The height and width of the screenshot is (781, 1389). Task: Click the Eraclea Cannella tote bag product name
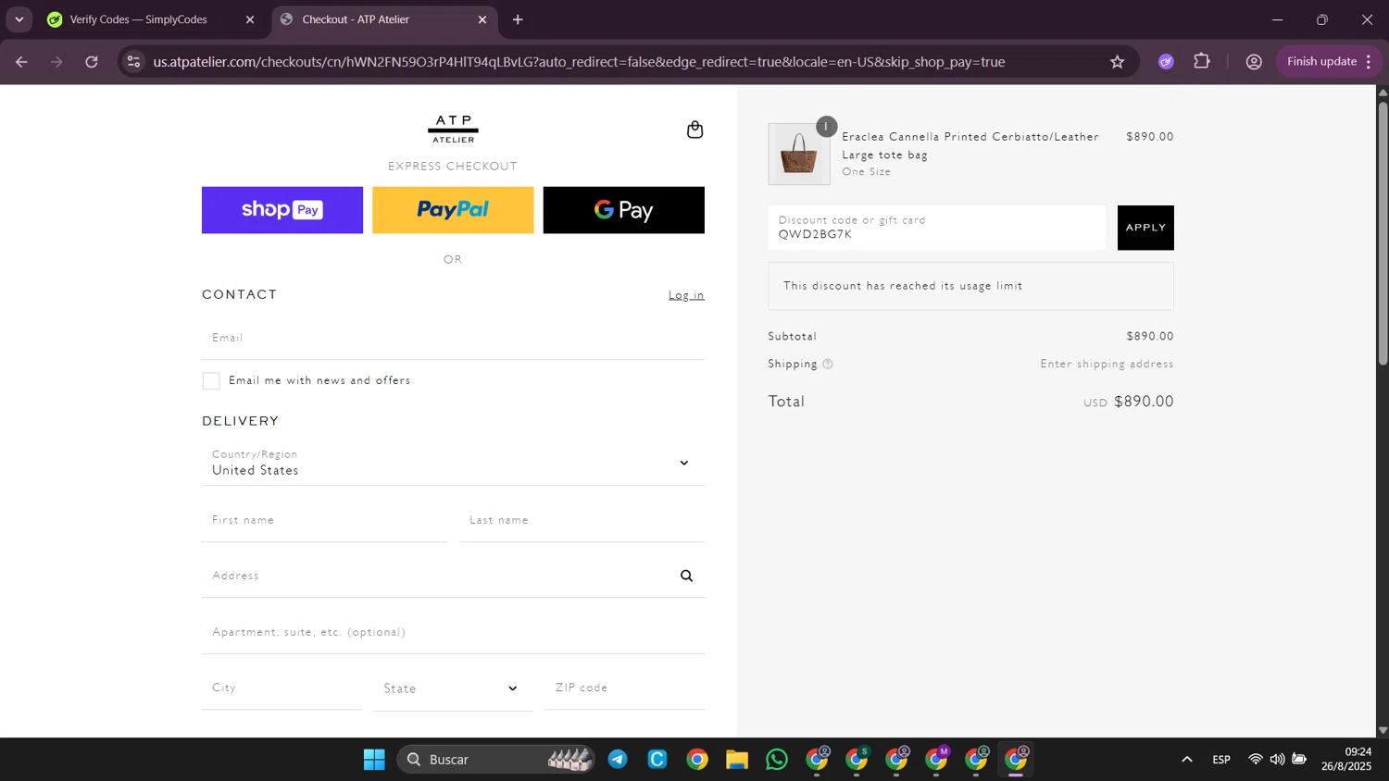click(x=970, y=145)
